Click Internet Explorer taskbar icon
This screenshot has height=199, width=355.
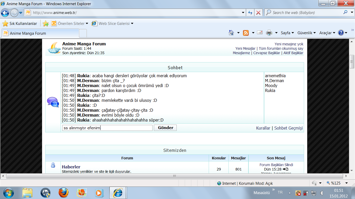pyautogui.click(x=118, y=193)
